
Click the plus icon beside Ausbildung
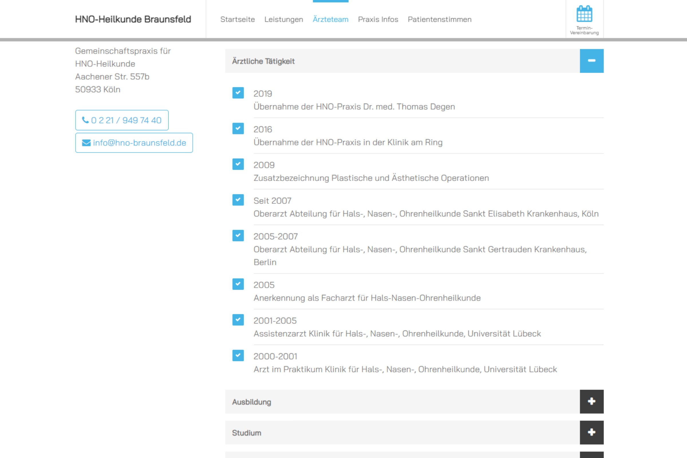click(x=591, y=401)
